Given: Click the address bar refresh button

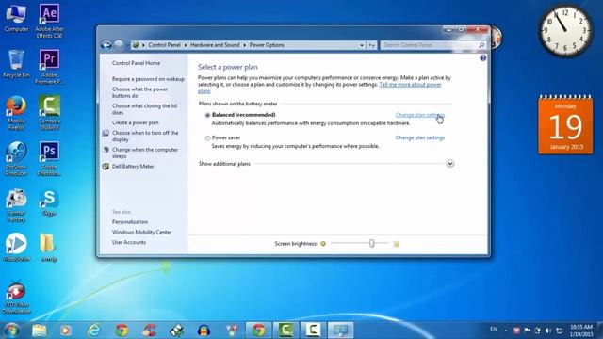Looking at the screenshot, I should tap(371, 45).
